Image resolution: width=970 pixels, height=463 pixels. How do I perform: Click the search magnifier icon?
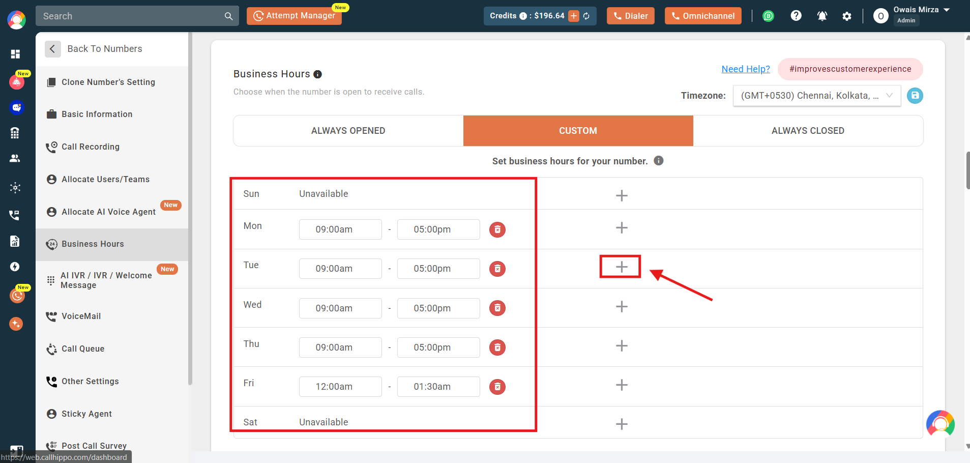tap(228, 16)
